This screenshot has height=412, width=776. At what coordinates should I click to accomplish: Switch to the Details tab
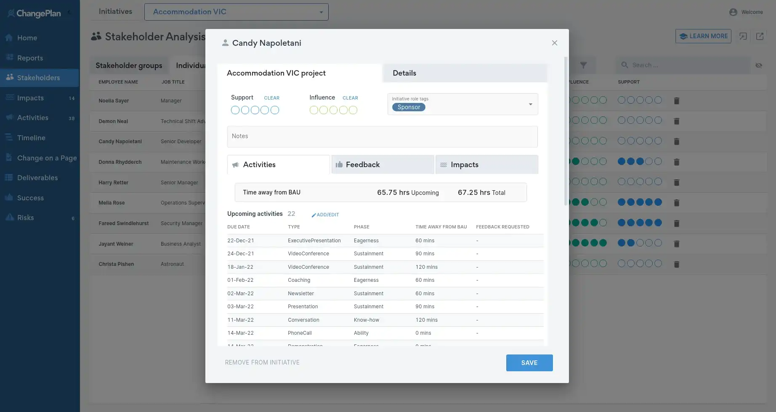coord(465,73)
